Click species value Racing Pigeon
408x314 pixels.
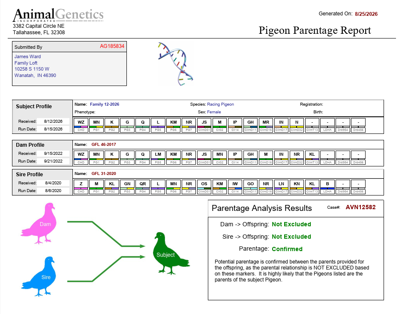click(x=220, y=104)
